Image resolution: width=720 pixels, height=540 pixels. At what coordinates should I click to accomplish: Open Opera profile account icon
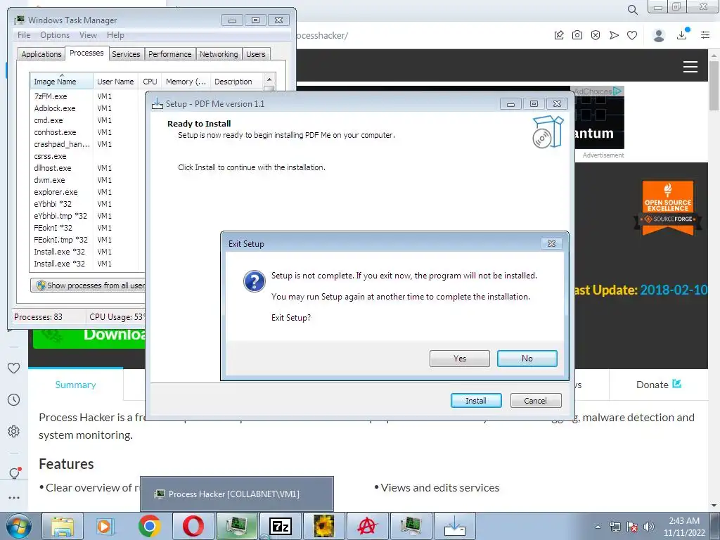click(659, 35)
